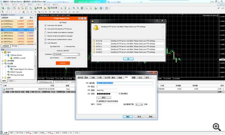Image resolution: width=225 pixels, height=135 pixels.
Task: Toggle 'Auto send full reports to FTP server' checkbox
Action: click(46, 29)
